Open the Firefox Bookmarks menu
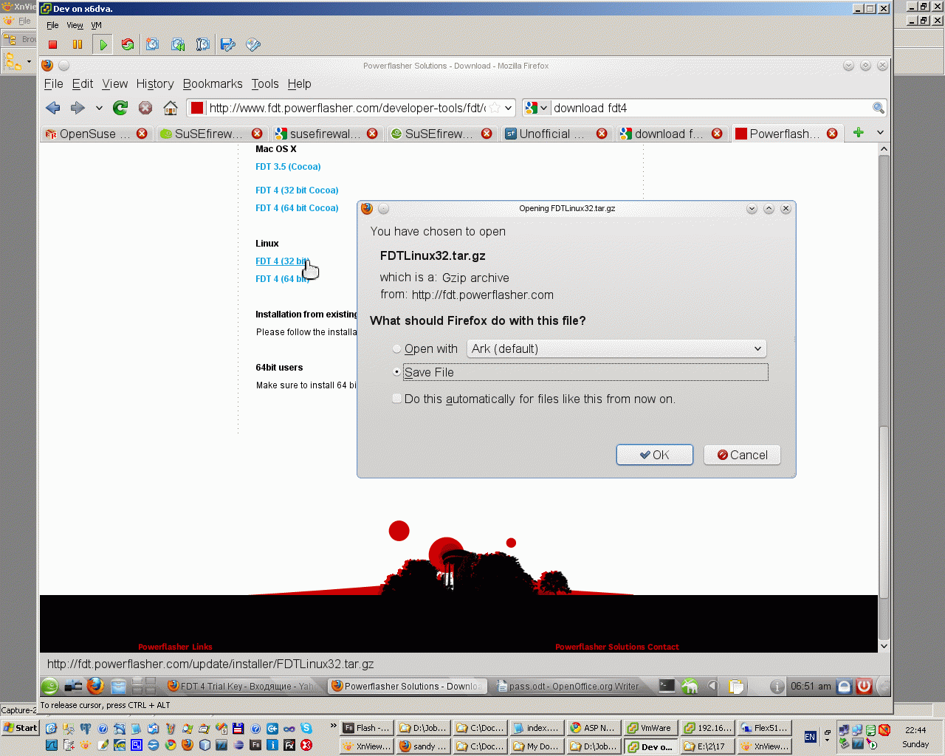This screenshot has width=945, height=756. tap(213, 84)
